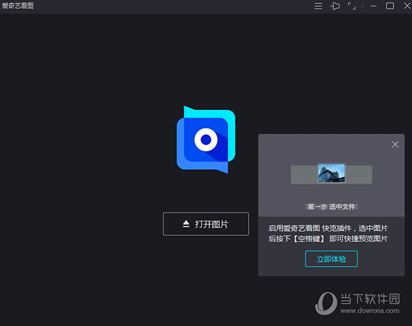Viewport: 412px width, 326px height.
Task: Dismiss the quick-preview plugin popup
Action: tap(395, 144)
